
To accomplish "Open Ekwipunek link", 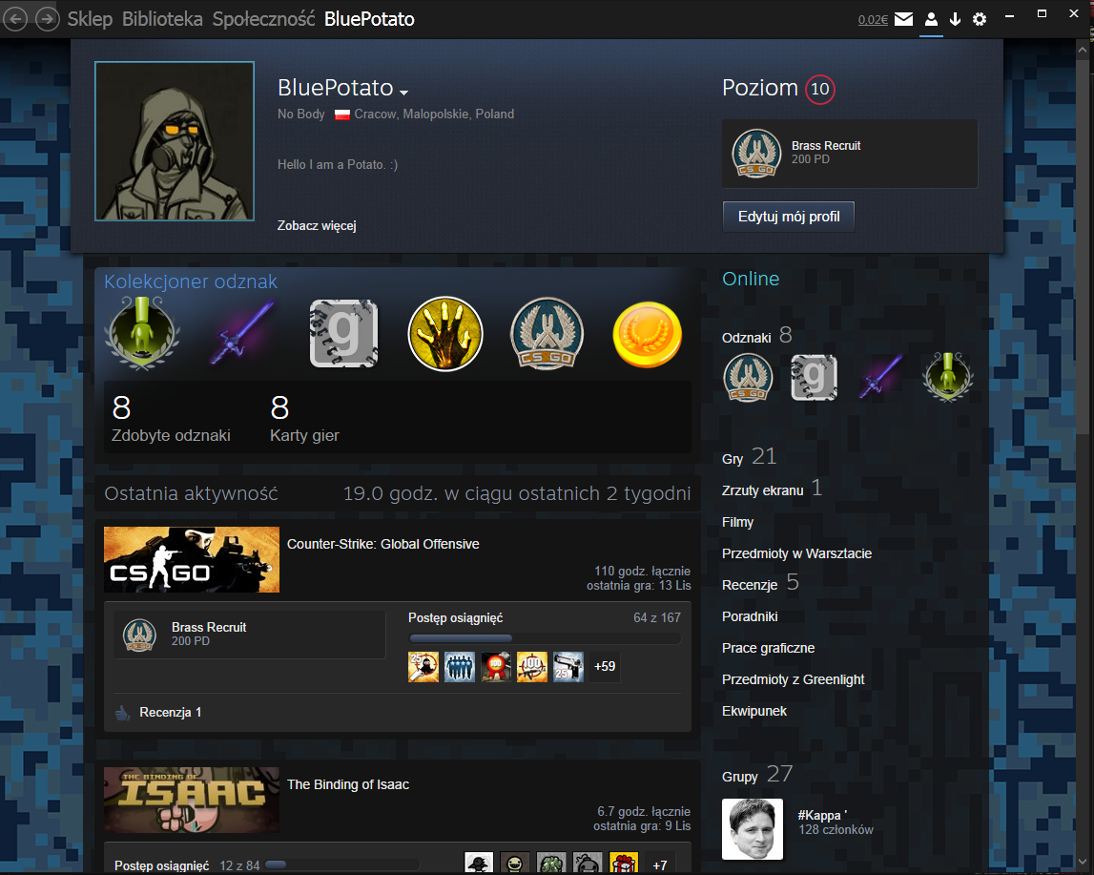I will click(754, 711).
